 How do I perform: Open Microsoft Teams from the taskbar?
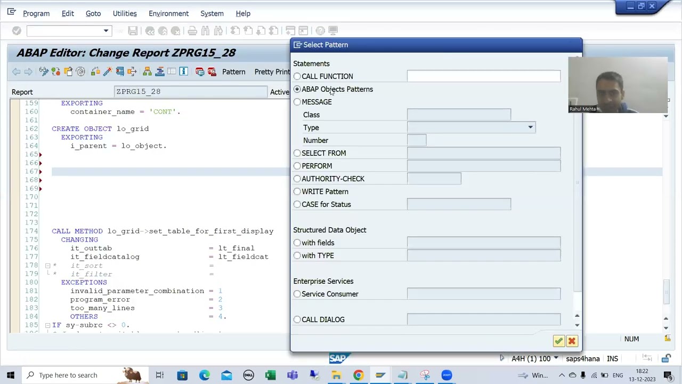tap(293, 375)
